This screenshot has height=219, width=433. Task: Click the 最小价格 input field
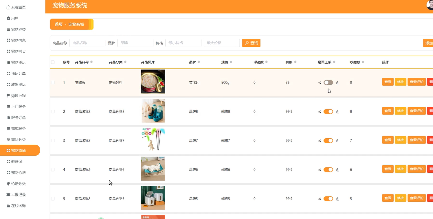[x=183, y=43]
